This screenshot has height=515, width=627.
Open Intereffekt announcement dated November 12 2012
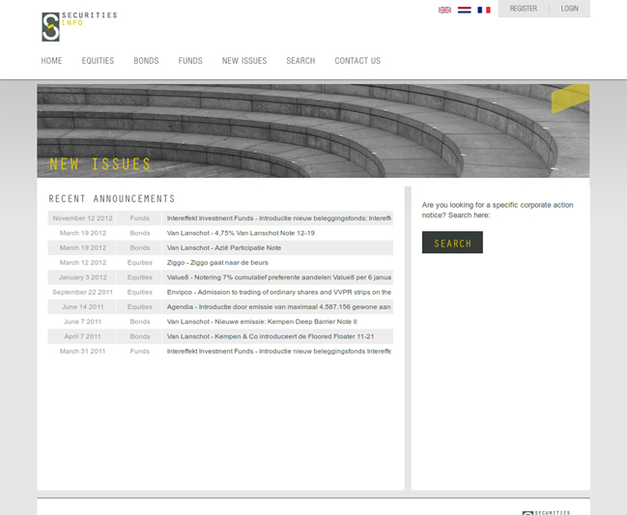pyautogui.click(x=278, y=218)
